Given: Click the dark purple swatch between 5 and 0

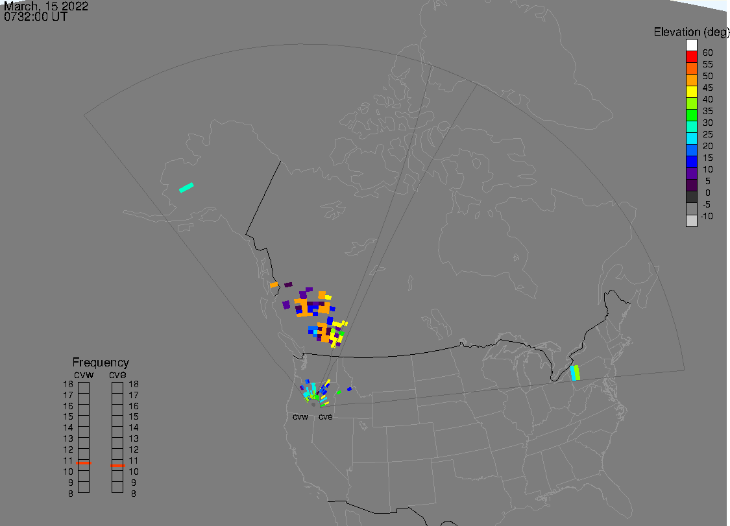Looking at the screenshot, I should point(691,185).
